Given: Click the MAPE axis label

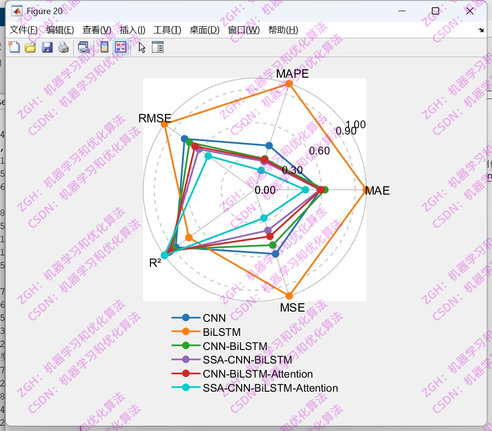Looking at the screenshot, I should [293, 74].
